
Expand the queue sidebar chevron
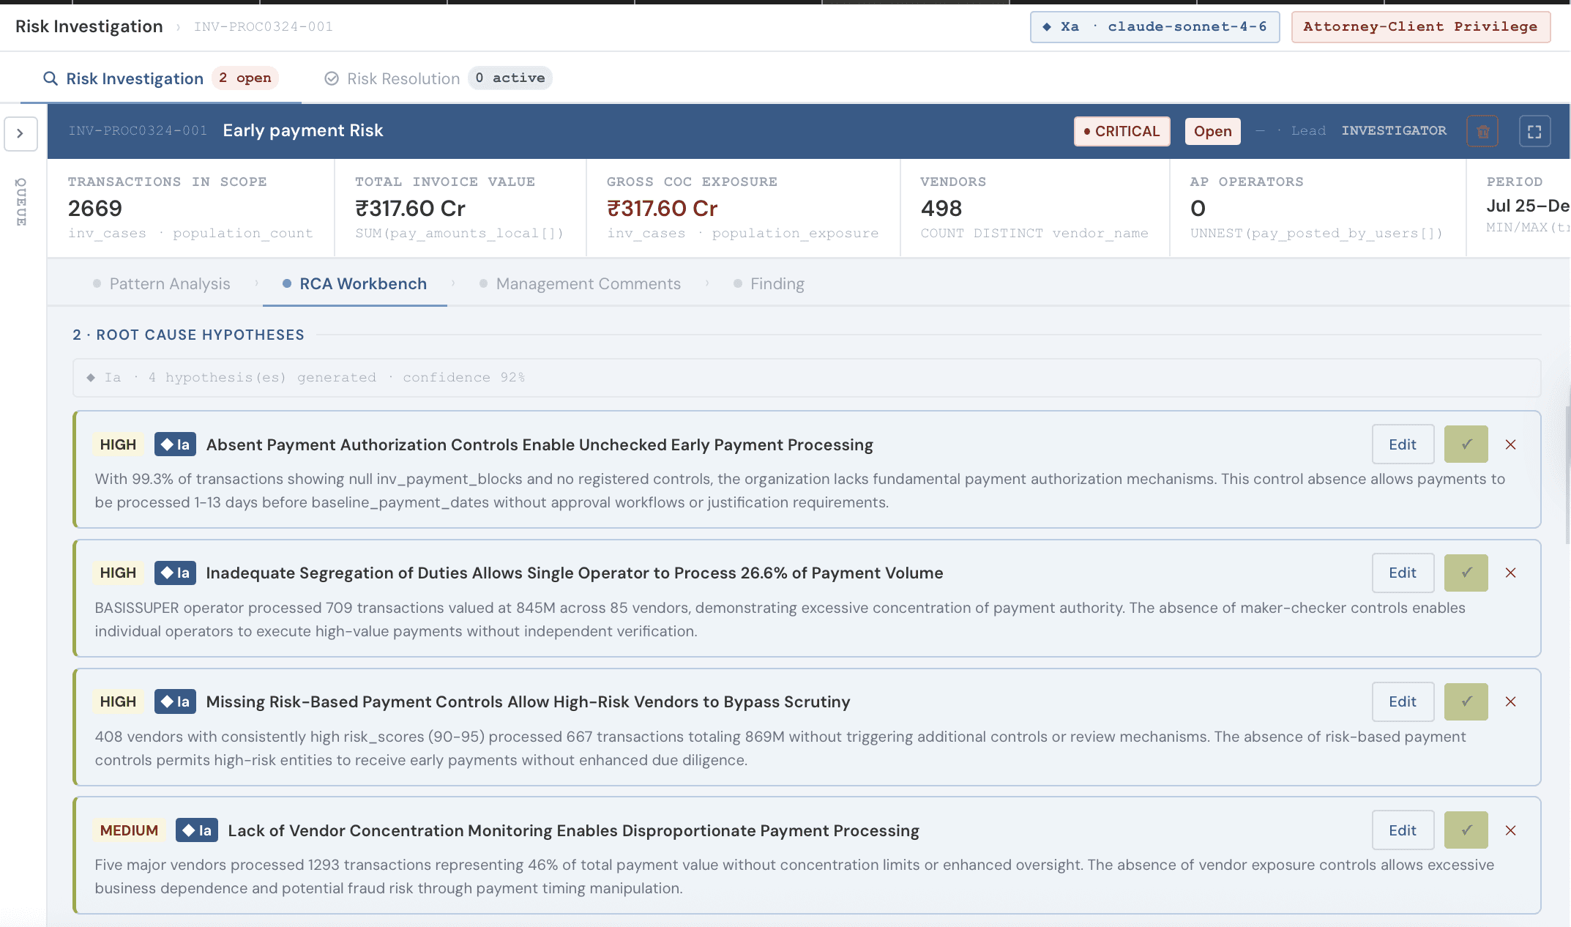20,133
